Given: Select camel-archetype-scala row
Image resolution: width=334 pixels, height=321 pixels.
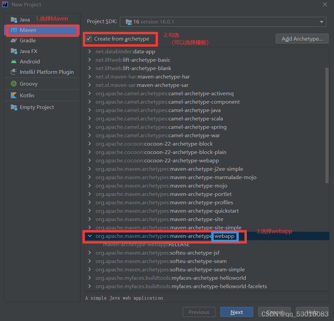Looking at the screenshot, I should 207,118.
